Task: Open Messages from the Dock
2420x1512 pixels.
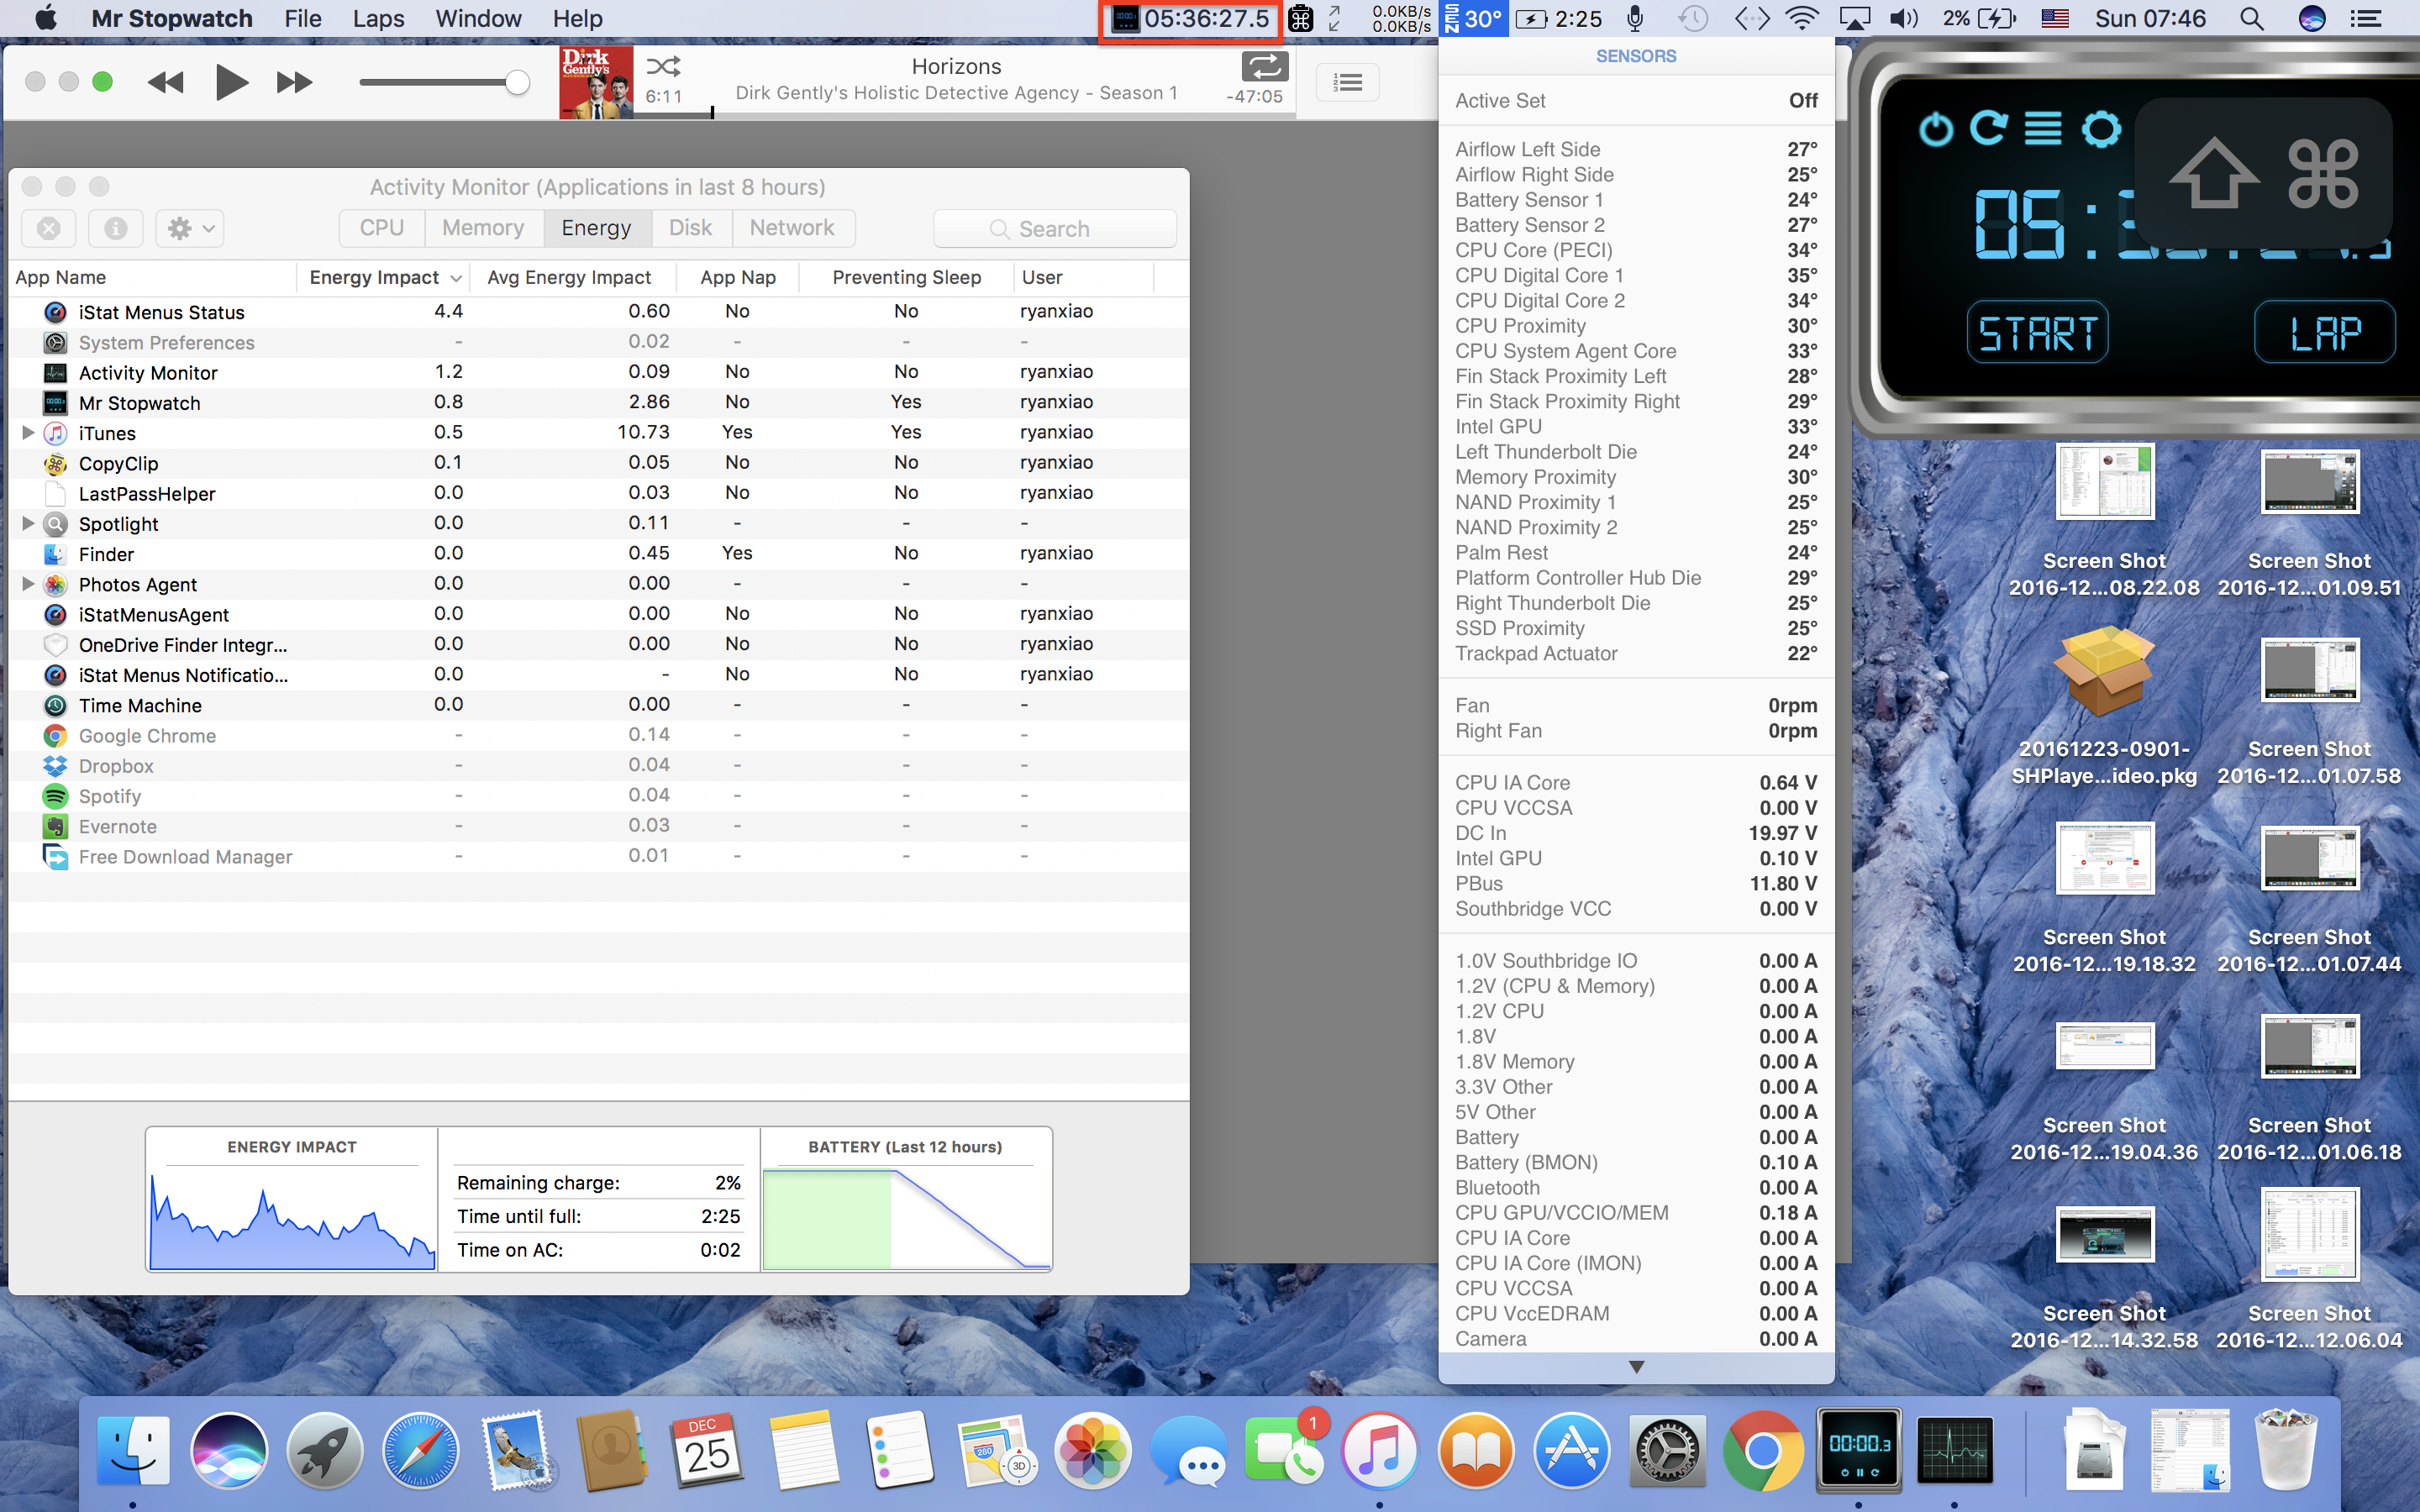Action: (1189, 1450)
